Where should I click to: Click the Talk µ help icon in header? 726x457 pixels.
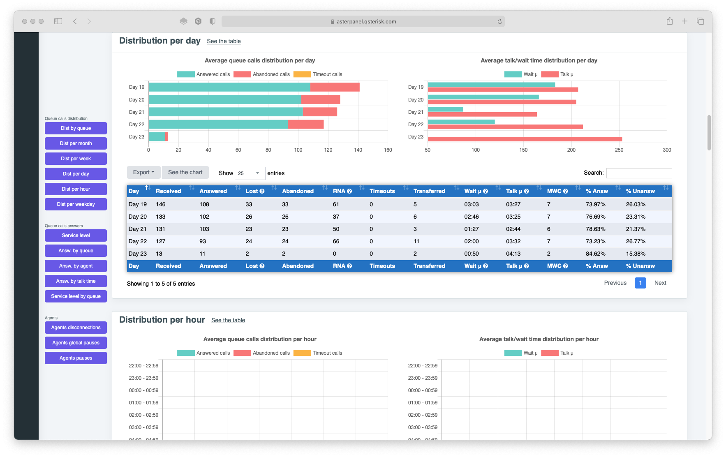(527, 191)
